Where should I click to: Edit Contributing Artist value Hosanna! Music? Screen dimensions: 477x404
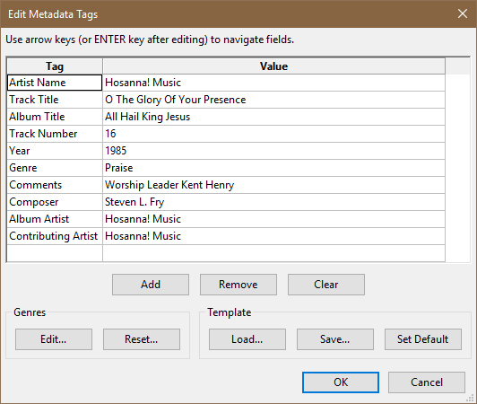[x=273, y=236]
